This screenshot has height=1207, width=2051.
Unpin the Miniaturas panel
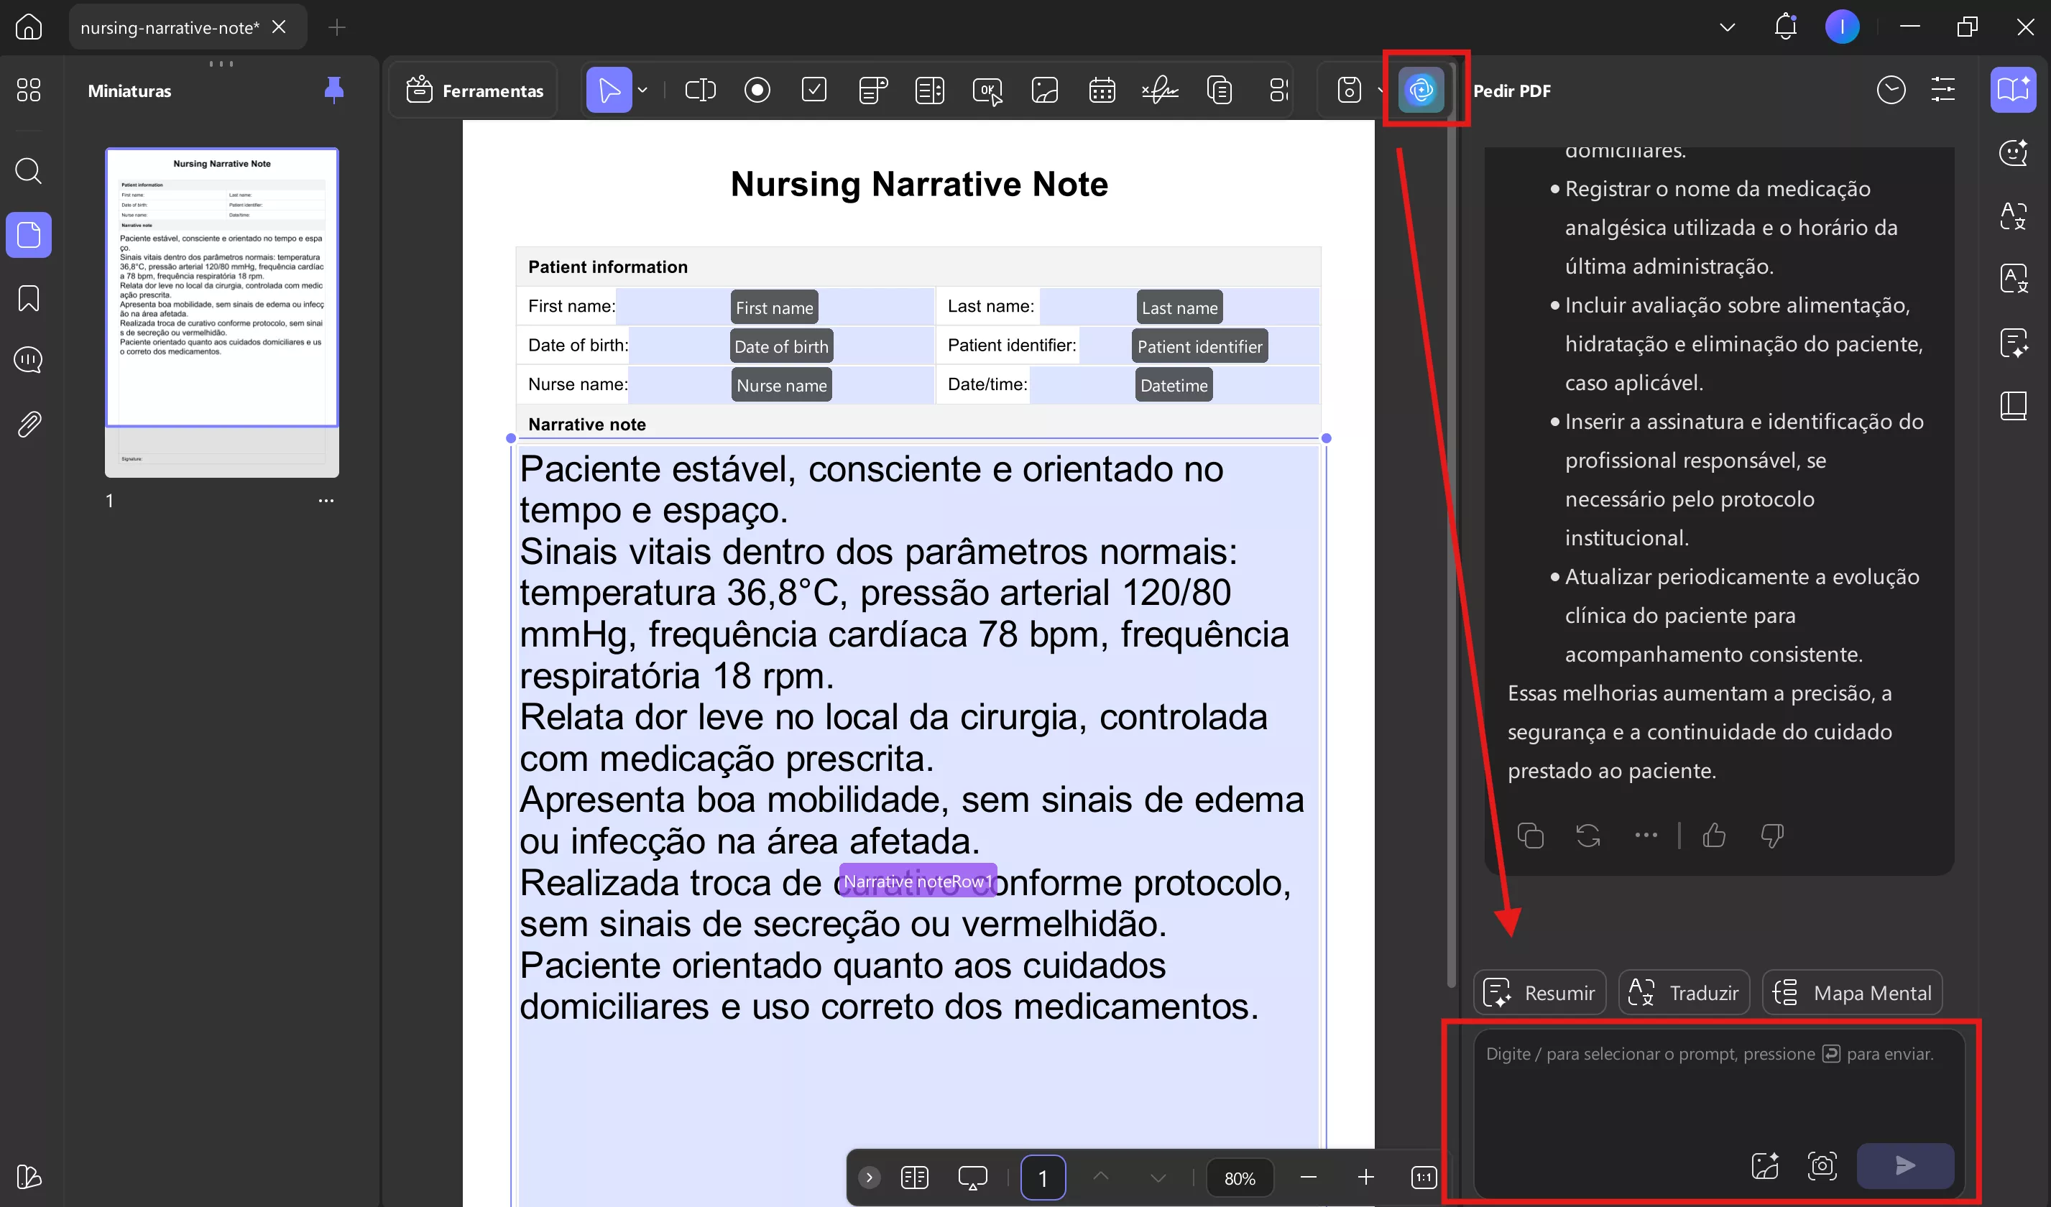pos(333,90)
